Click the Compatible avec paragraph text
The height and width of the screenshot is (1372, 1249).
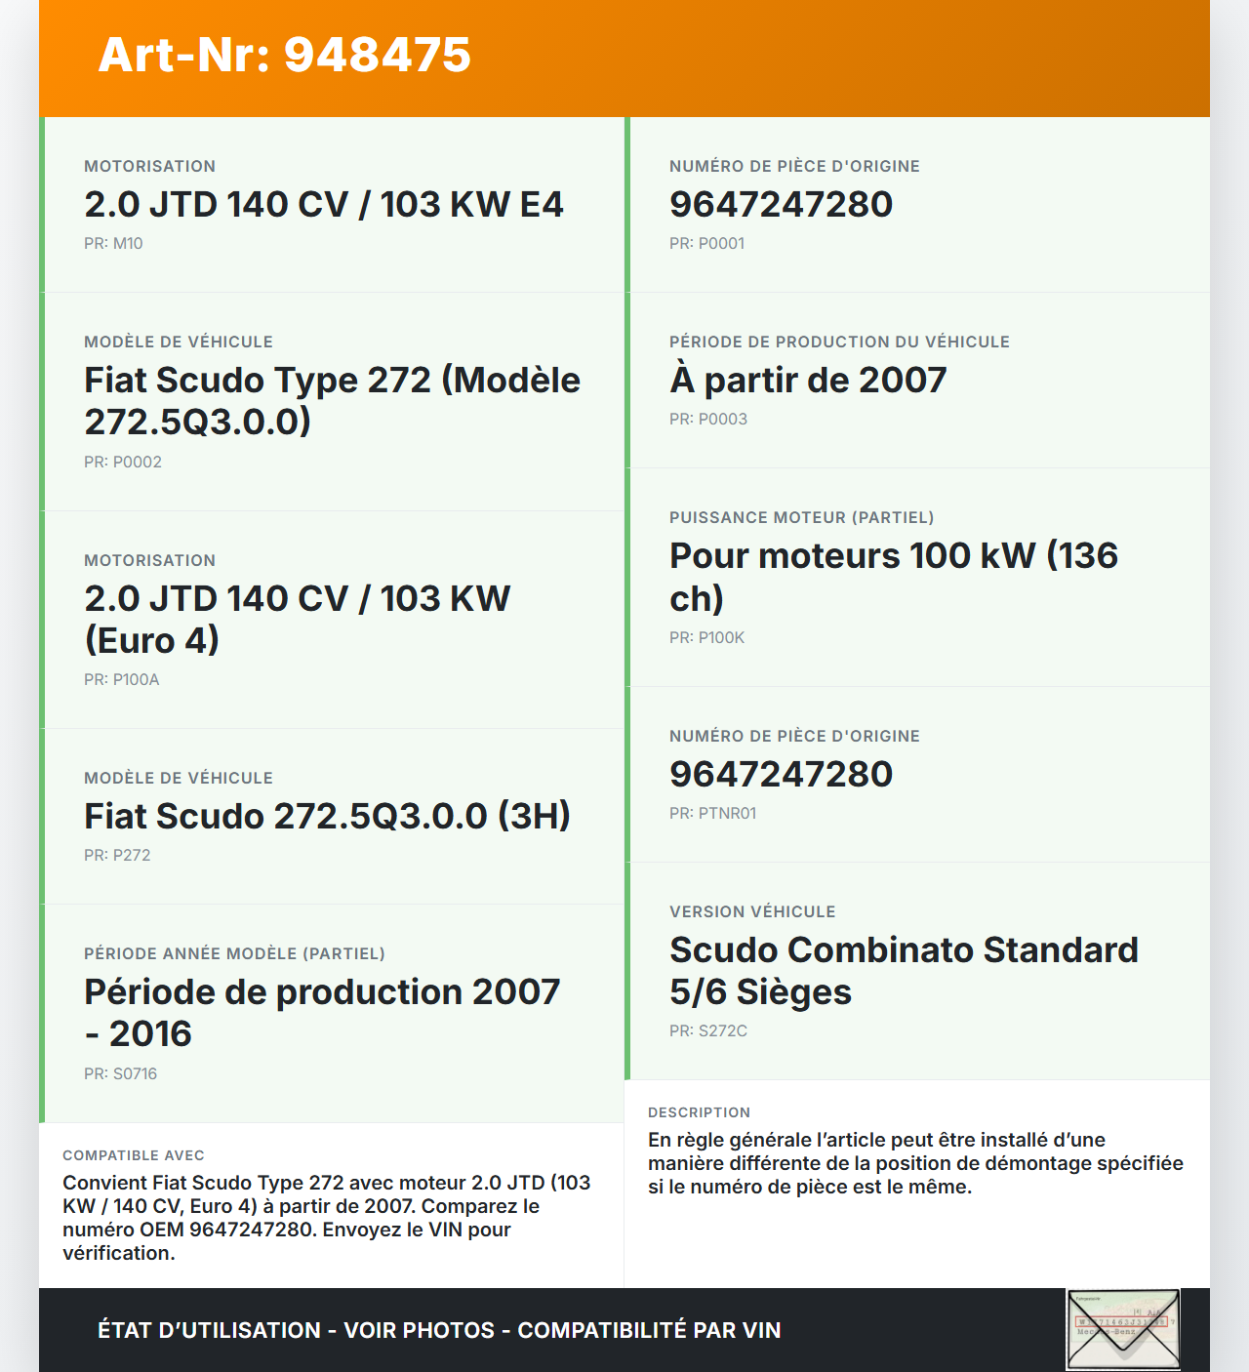[326, 1218]
